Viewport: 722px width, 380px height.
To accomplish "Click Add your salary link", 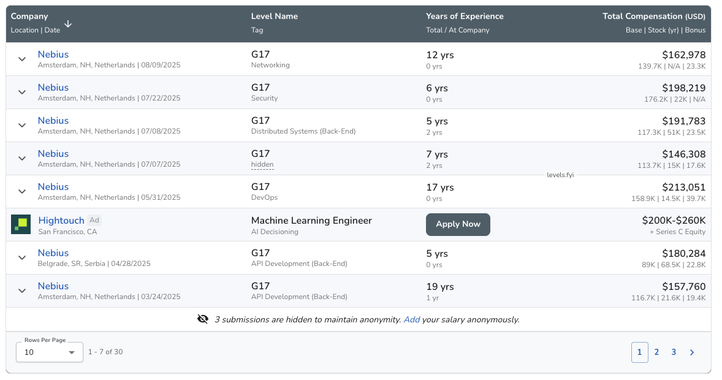I will point(411,319).
